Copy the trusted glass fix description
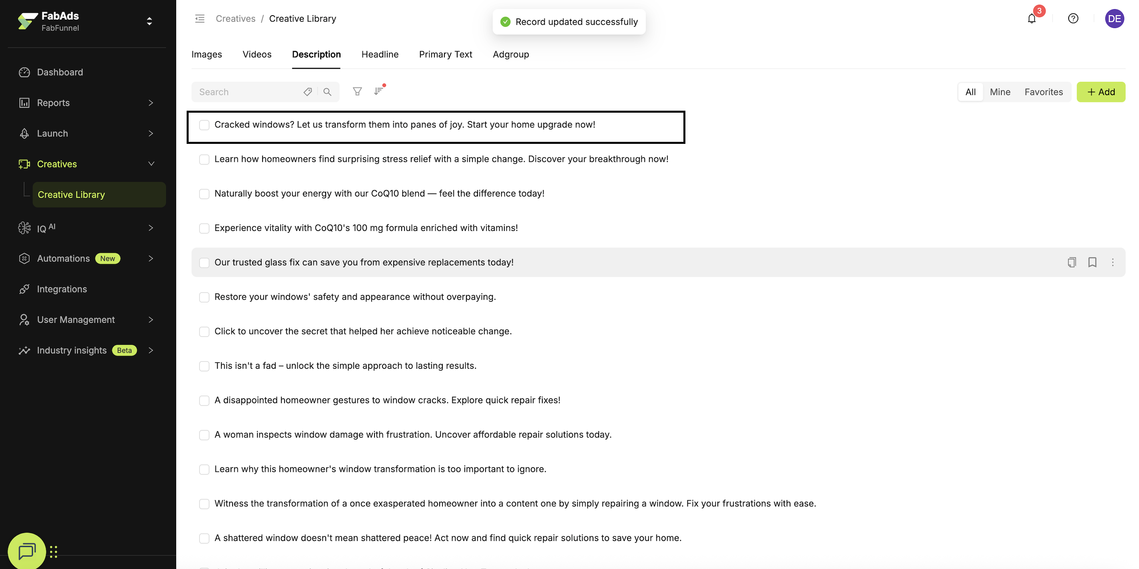 1071,262
